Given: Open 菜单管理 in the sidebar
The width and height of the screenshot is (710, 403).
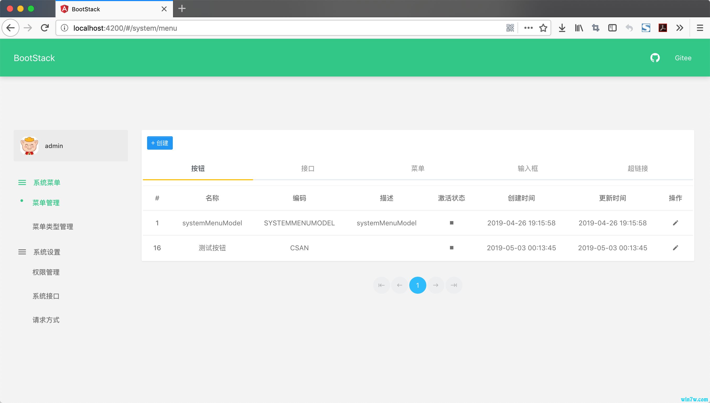Looking at the screenshot, I should point(46,203).
